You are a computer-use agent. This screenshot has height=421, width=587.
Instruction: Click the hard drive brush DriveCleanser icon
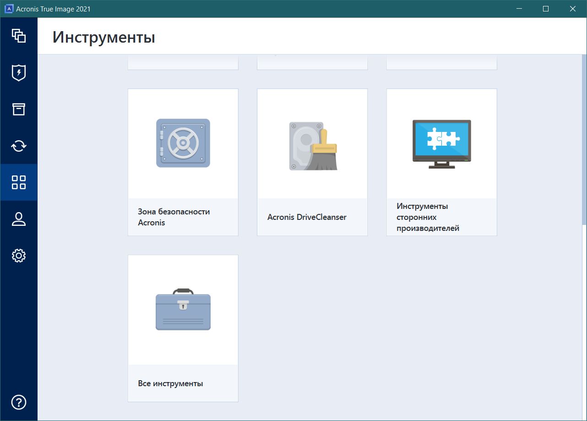313,146
